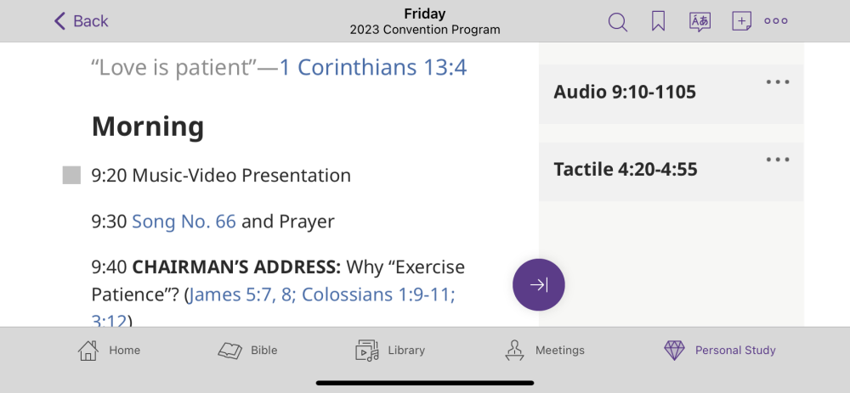Open the bookmark icon
The image size is (850, 393).
point(659,21)
